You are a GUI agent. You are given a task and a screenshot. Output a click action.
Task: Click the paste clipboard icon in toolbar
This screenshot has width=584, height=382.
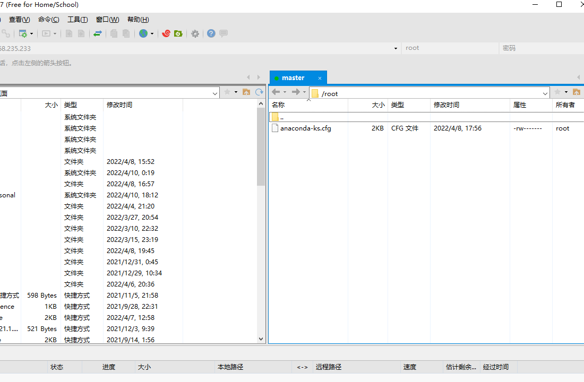pos(126,34)
